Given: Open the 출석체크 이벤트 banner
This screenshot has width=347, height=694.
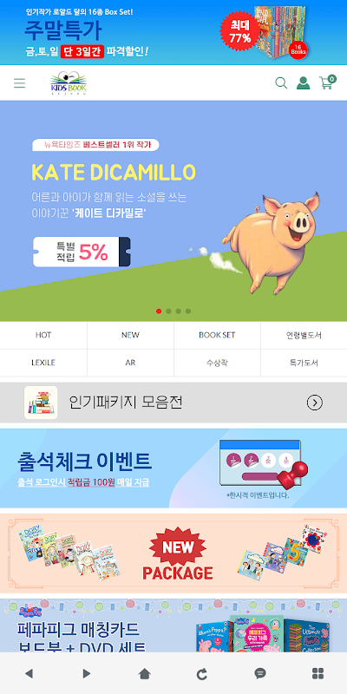Looking at the screenshot, I should (173, 468).
